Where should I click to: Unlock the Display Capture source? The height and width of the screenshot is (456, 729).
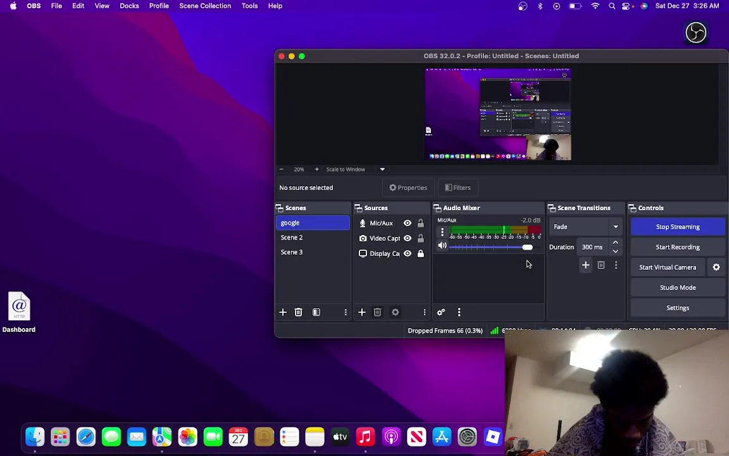coord(421,253)
